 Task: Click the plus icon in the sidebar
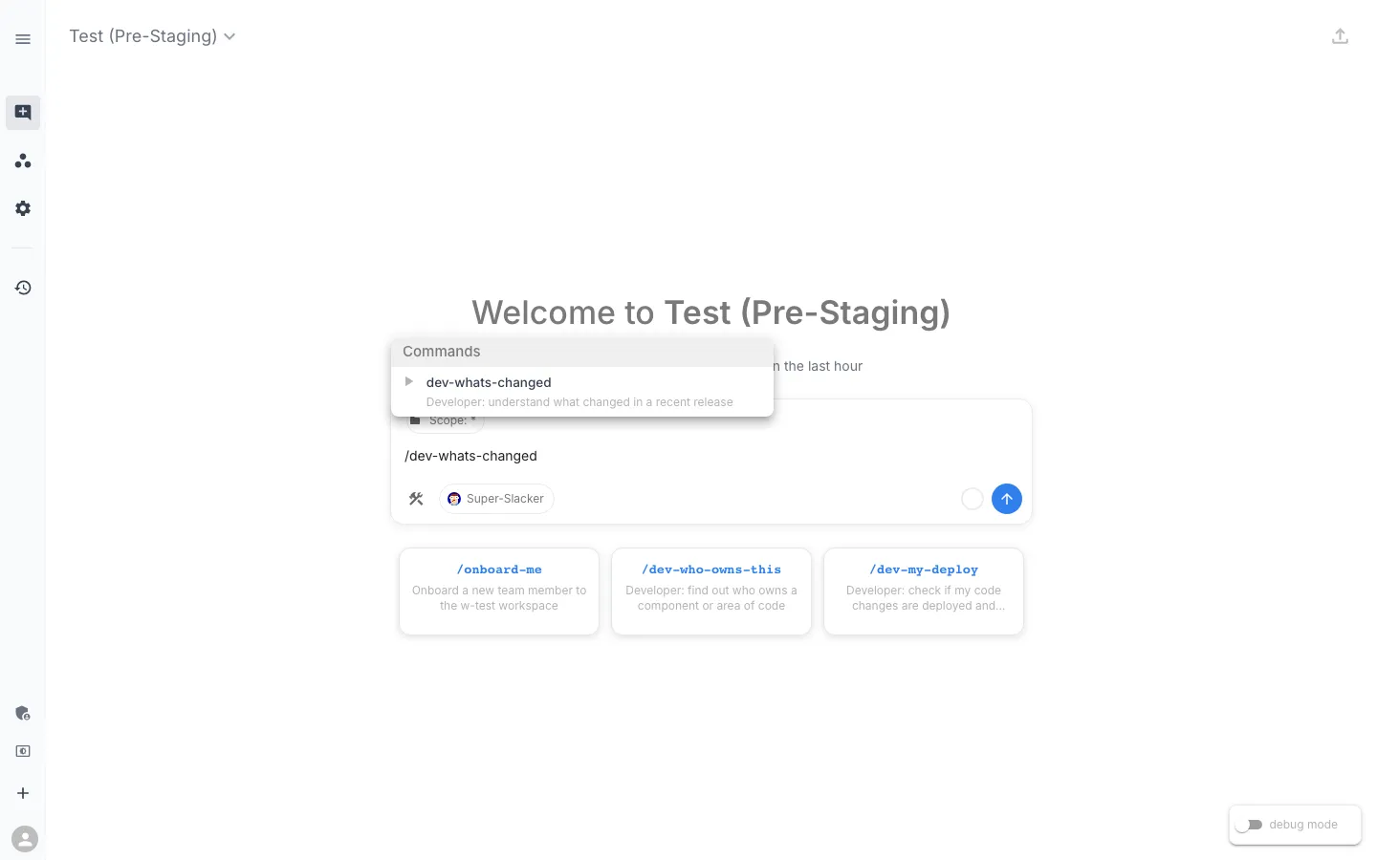(x=23, y=792)
